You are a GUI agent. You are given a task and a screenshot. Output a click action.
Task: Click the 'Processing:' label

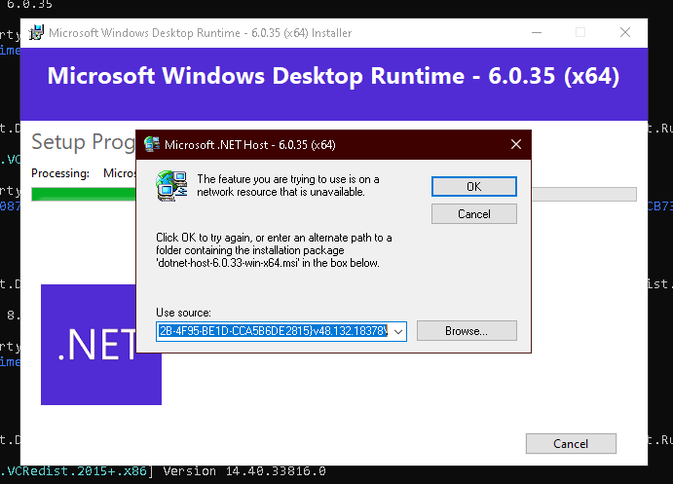coord(60,173)
